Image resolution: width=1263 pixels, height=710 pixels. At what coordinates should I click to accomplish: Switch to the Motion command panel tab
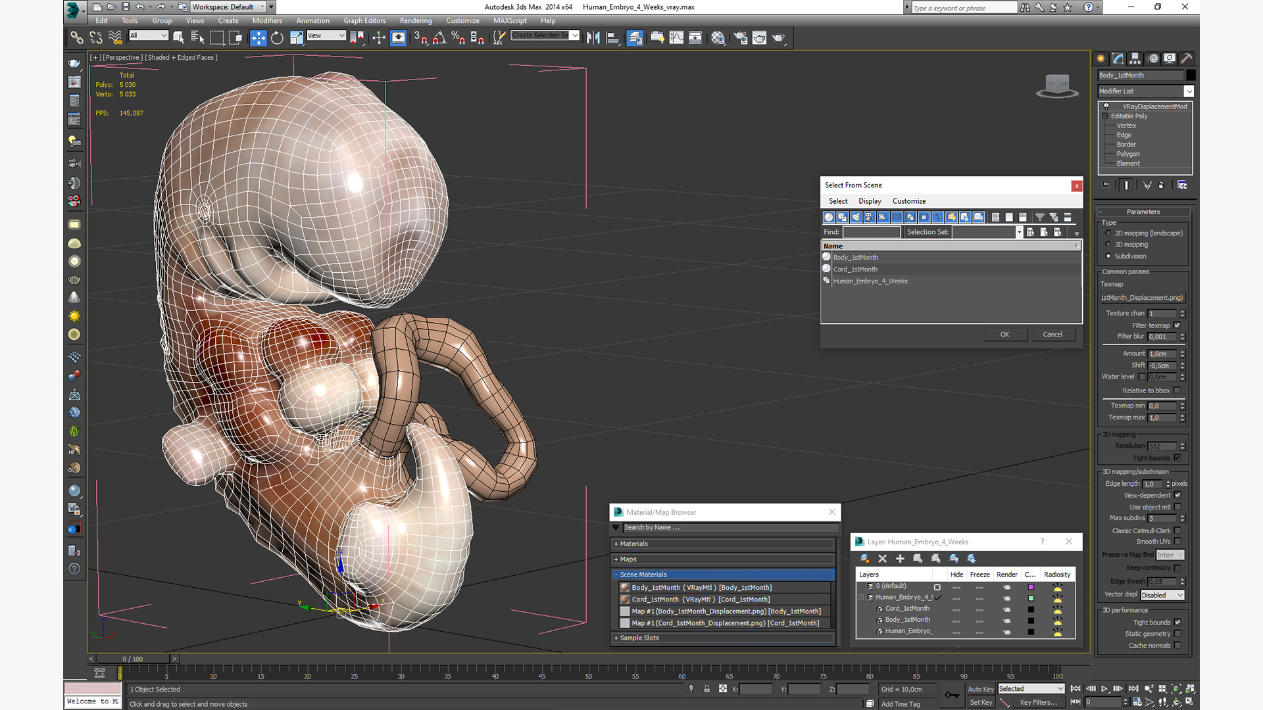[x=1153, y=59]
